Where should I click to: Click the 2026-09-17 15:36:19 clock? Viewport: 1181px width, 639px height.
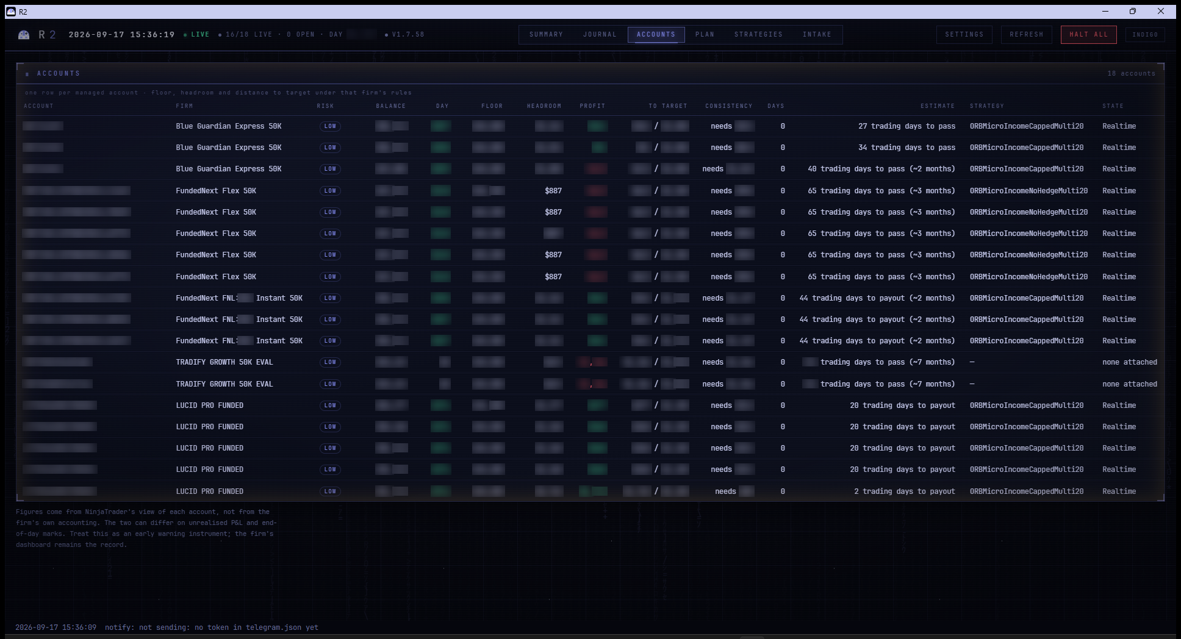pos(122,35)
